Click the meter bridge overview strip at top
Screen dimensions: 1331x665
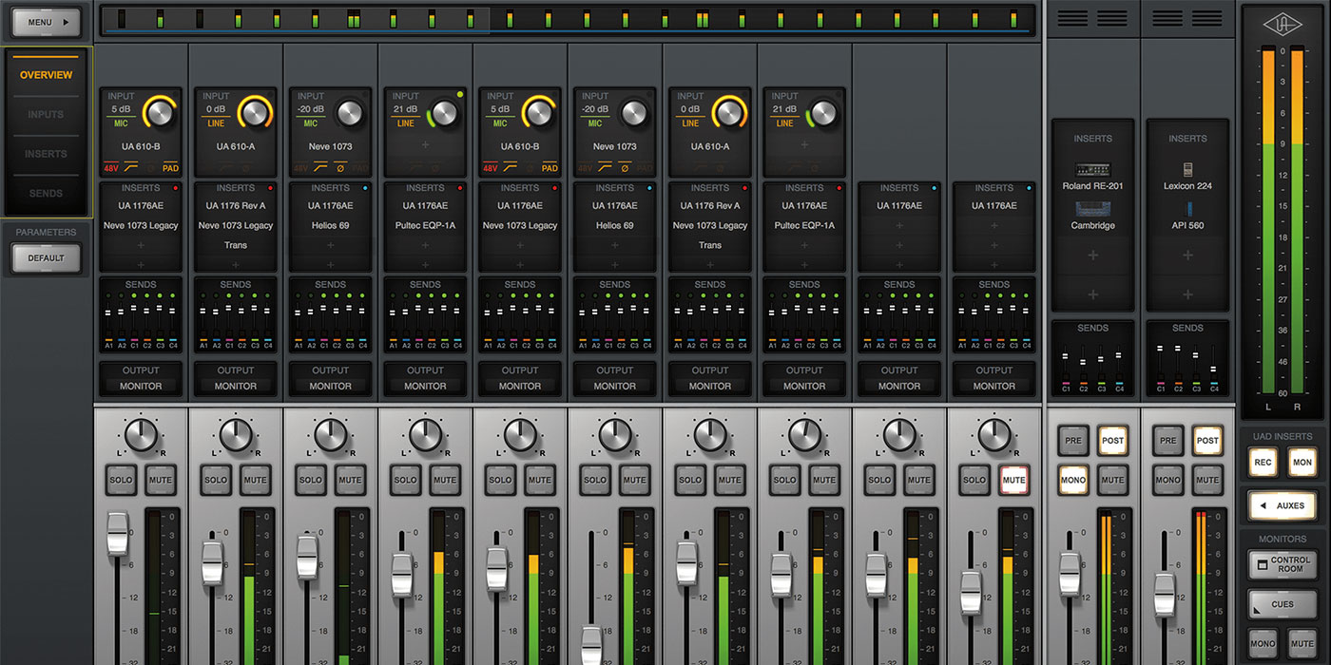click(x=567, y=20)
